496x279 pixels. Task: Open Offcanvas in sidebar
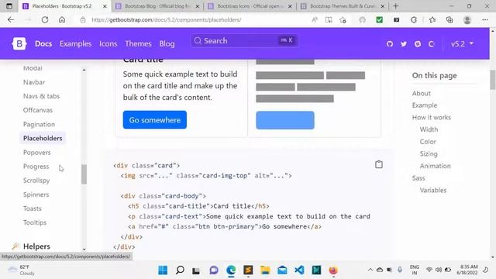(38, 110)
